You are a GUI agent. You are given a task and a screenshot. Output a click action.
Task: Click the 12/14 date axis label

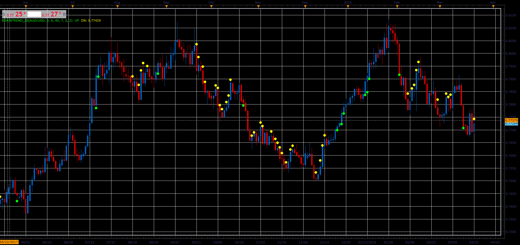[325, 242]
